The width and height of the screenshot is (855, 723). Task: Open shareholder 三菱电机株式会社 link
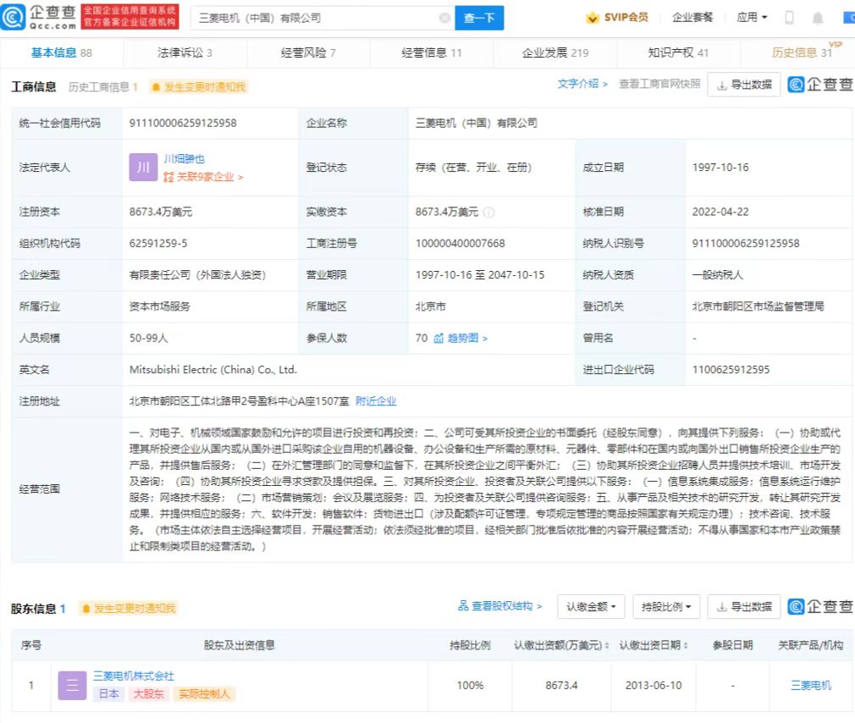coord(134,676)
